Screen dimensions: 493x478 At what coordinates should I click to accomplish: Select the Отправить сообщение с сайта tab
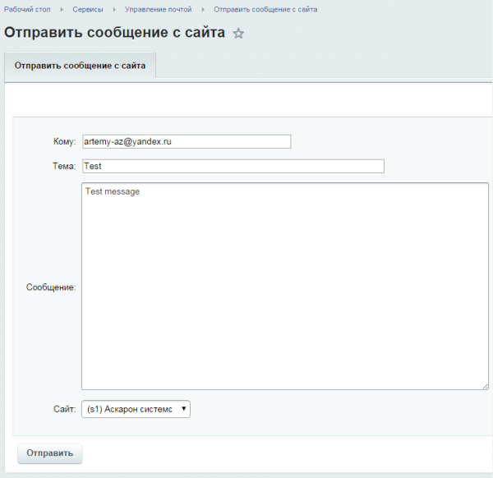point(80,66)
